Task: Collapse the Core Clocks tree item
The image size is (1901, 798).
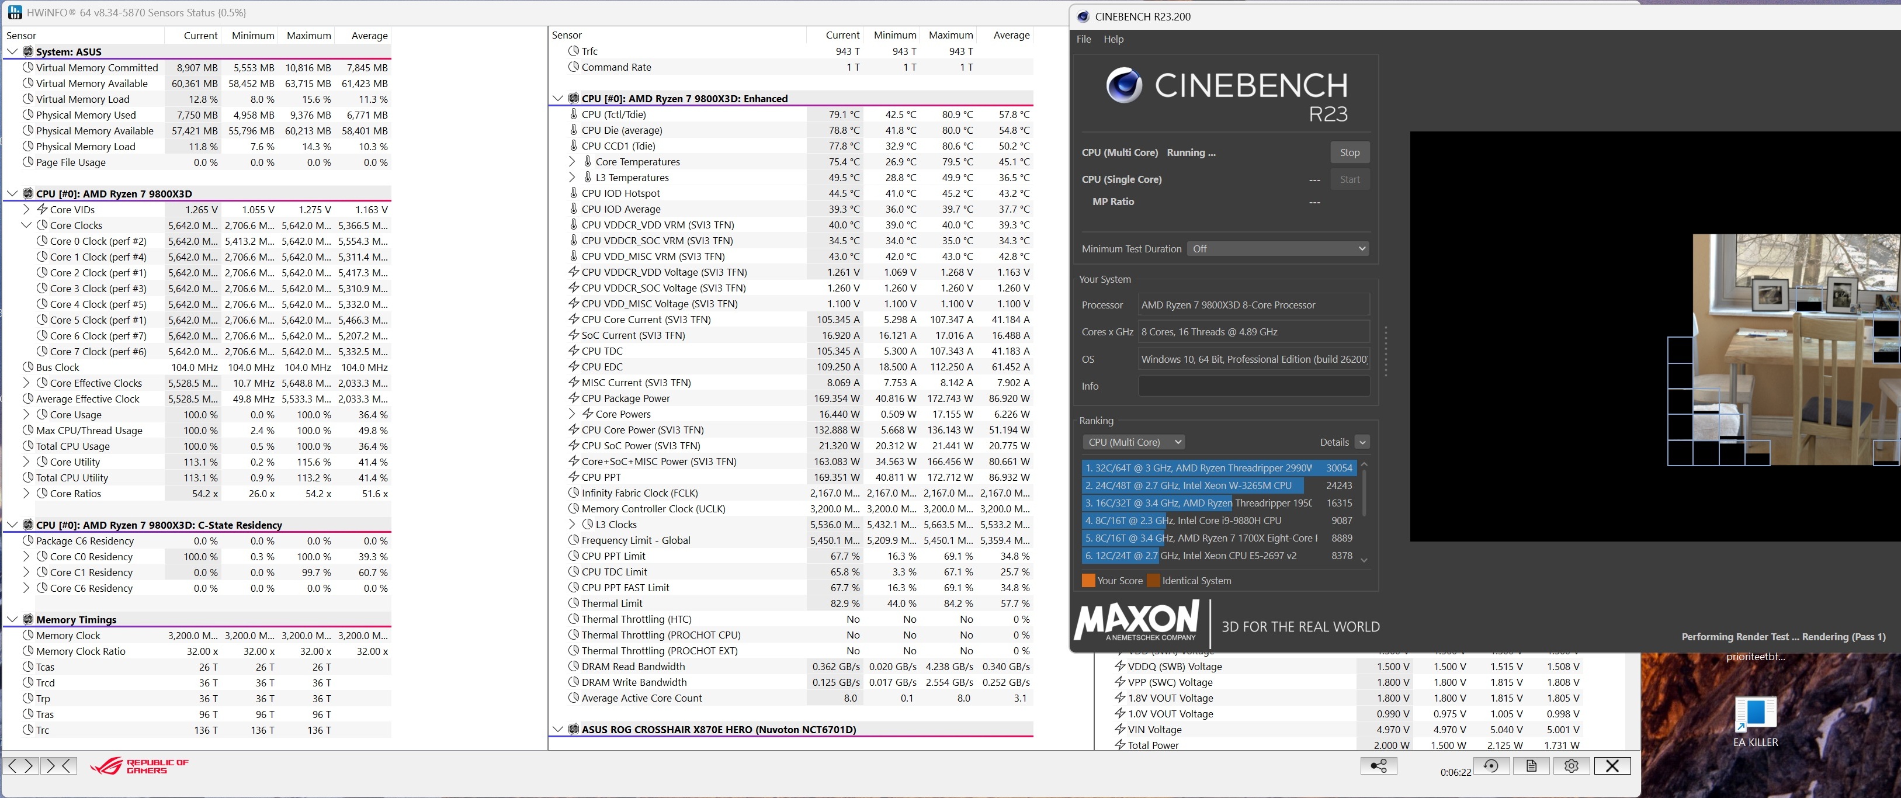Action: coord(26,225)
